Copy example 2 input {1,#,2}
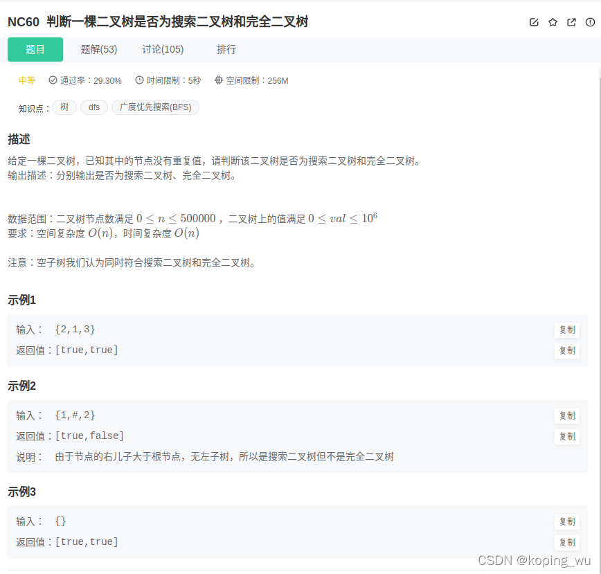The width and height of the screenshot is (601, 574). [567, 415]
